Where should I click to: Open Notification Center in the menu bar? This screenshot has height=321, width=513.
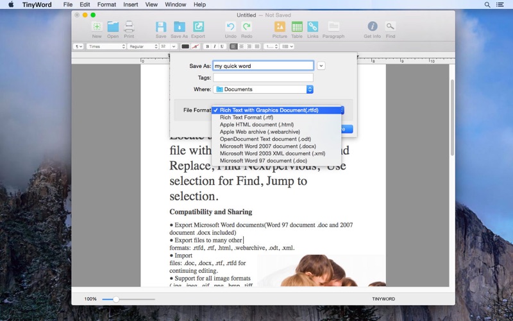click(500, 4)
